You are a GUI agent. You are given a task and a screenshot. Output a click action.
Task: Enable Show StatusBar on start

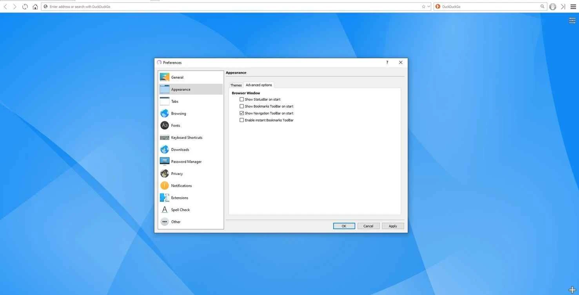(242, 99)
